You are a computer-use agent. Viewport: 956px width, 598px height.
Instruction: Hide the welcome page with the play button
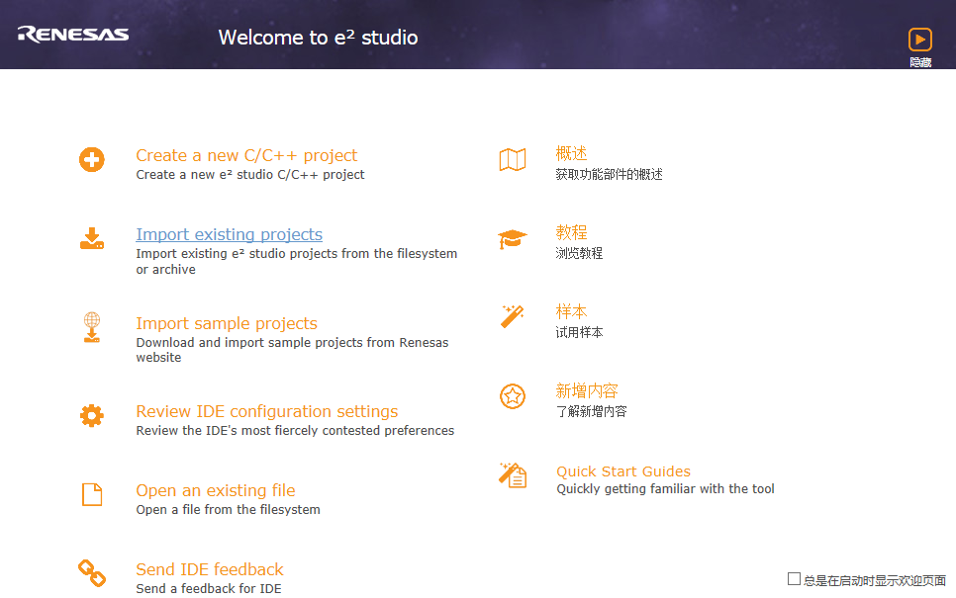tap(920, 40)
